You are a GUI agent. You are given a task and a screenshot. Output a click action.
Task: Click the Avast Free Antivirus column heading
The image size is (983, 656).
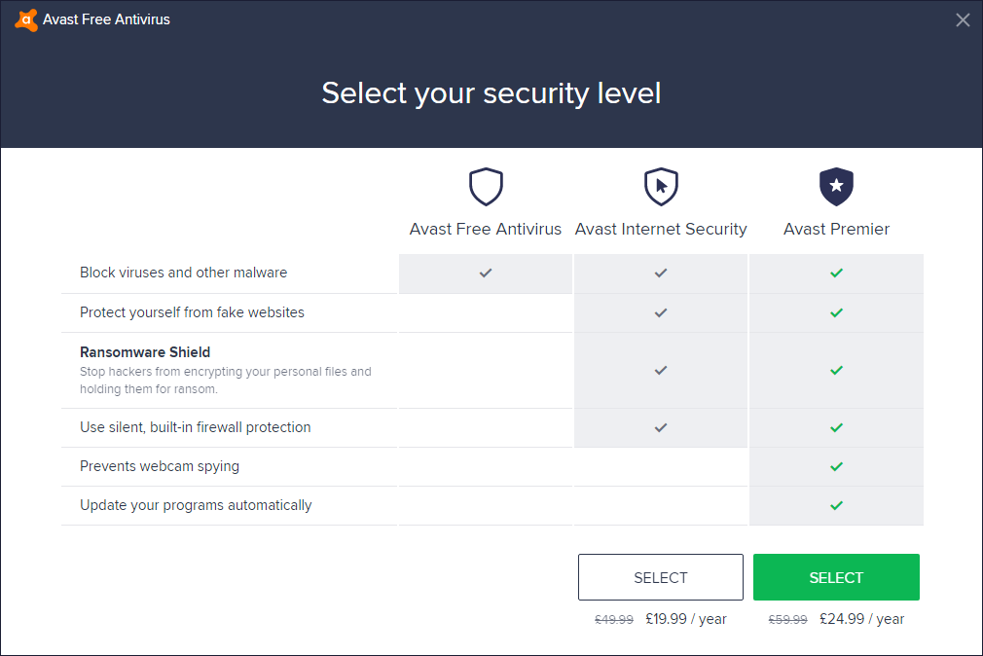(486, 230)
